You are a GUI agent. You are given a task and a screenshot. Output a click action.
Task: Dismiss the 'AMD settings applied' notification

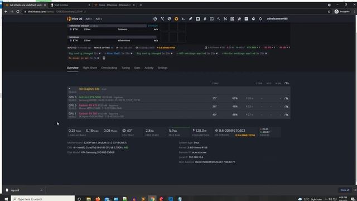217,54
